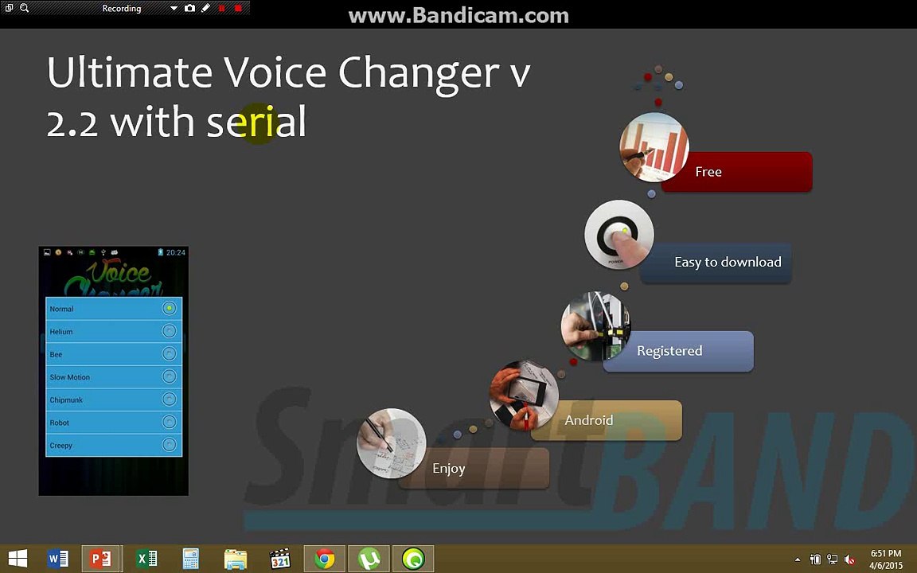Open the green Q app in taskbar
Image resolution: width=917 pixels, height=573 pixels.
[x=413, y=559]
